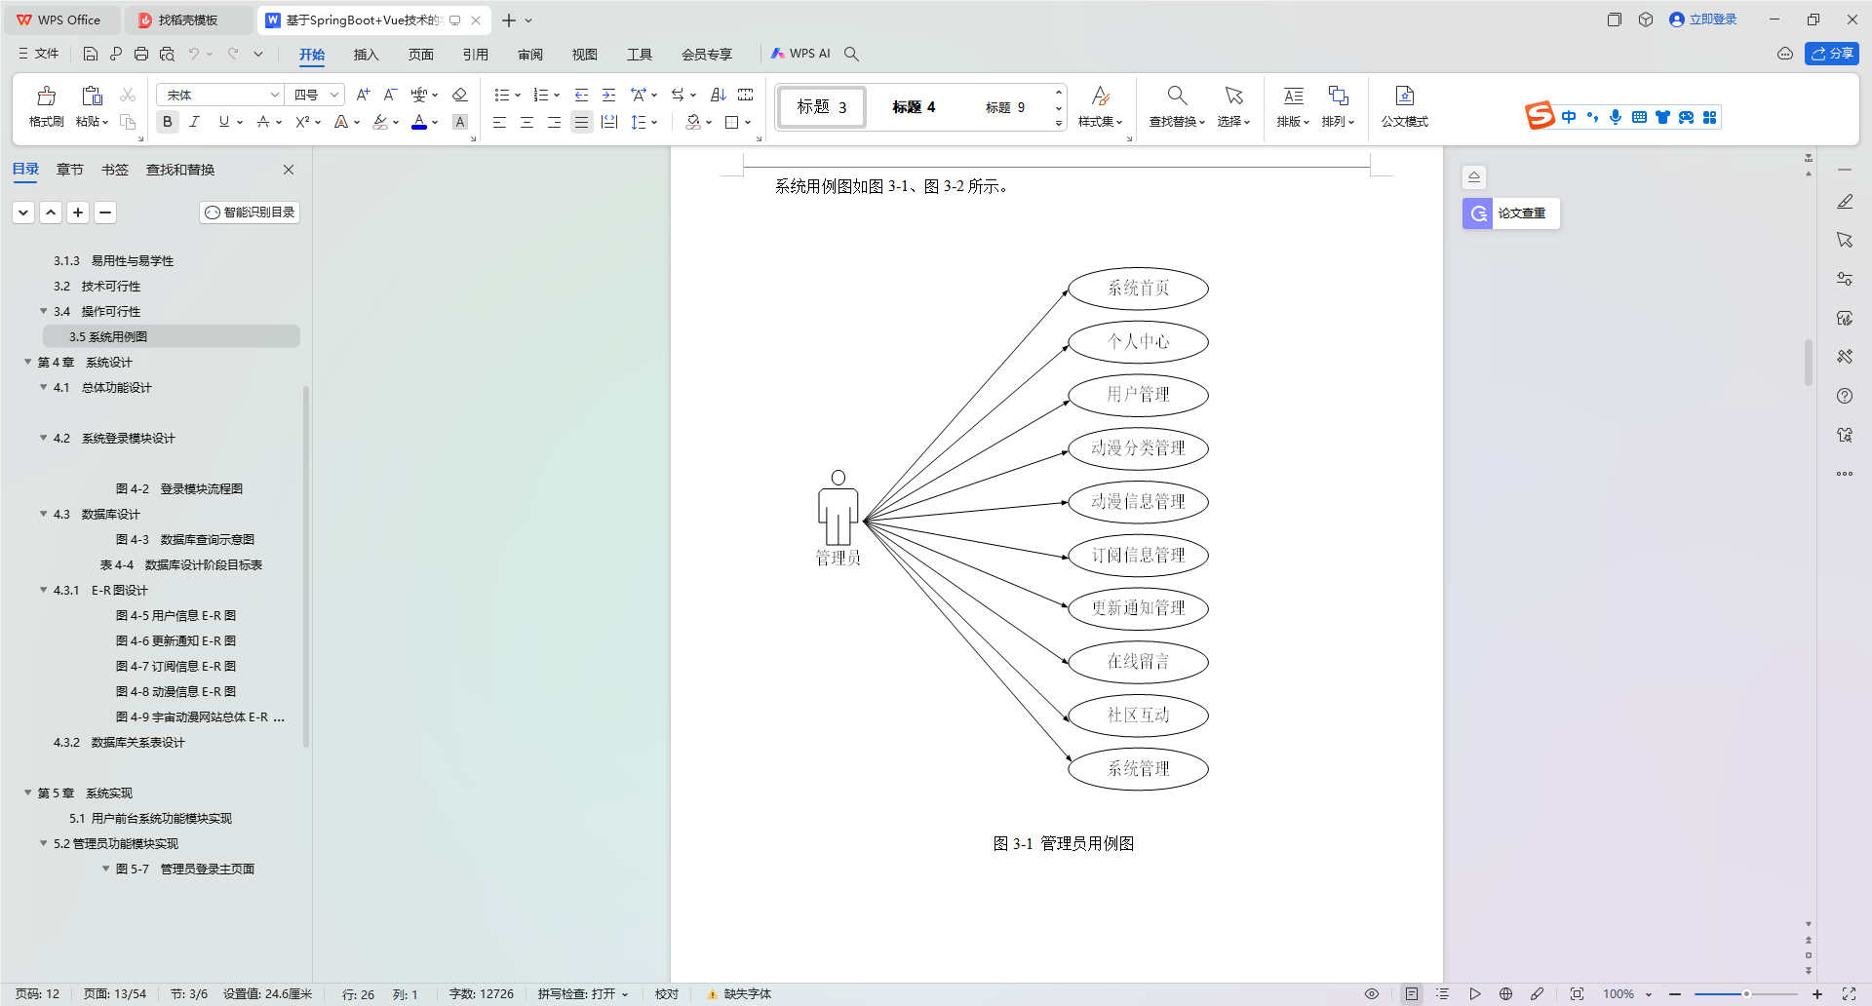The image size is (1872, 1006).
Task: Select outline item 4.3.2 数据库关系表设计
Action: pyautogui.click(x=119, y=742)
